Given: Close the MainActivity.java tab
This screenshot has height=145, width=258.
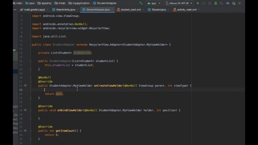Looking at the screenshot, I should [78, 10].
